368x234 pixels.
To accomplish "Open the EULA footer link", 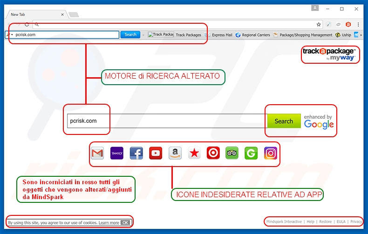I will (341, 221).
